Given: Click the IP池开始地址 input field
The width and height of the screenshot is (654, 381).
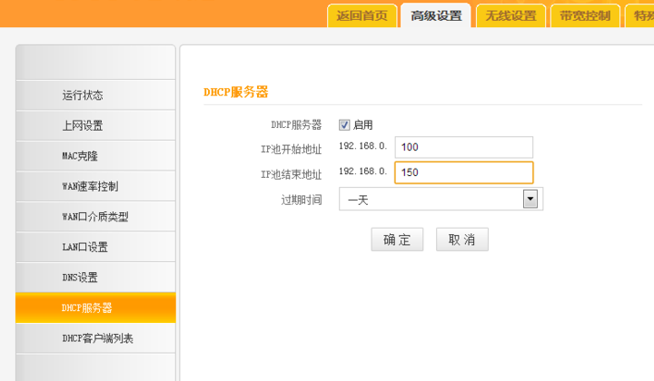Looking at the screenshot, I should point(463,147).
